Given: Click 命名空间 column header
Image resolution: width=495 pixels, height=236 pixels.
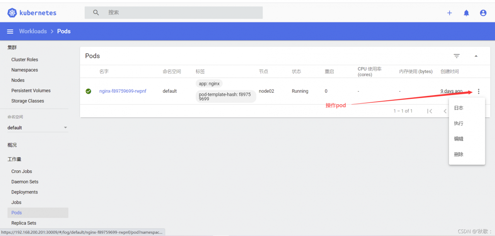Looking at the screenshot, I should pyautogui.click(x=172, y=71).
